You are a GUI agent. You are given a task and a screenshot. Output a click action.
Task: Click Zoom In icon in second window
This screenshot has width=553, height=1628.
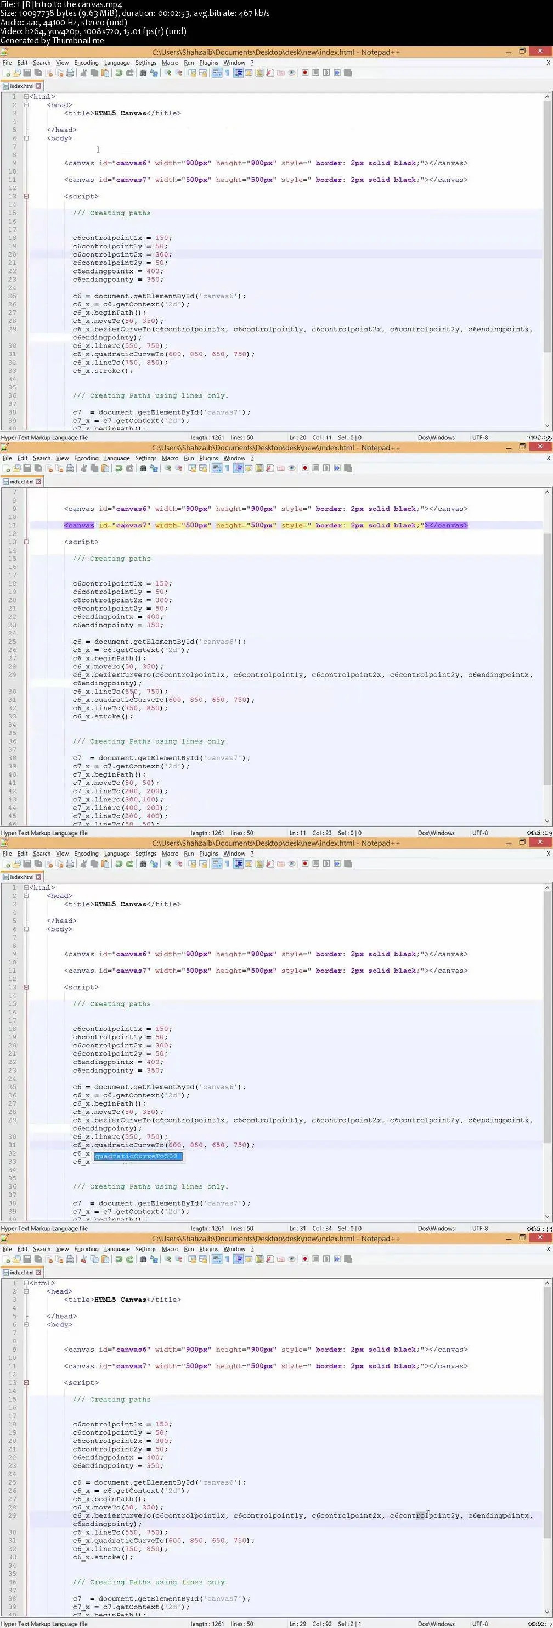(x=167, y=469)
